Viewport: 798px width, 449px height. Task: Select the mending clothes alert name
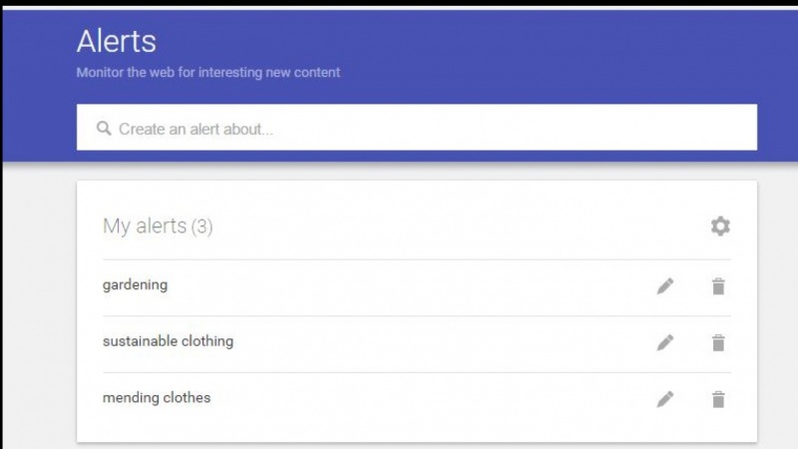point(157,397)
